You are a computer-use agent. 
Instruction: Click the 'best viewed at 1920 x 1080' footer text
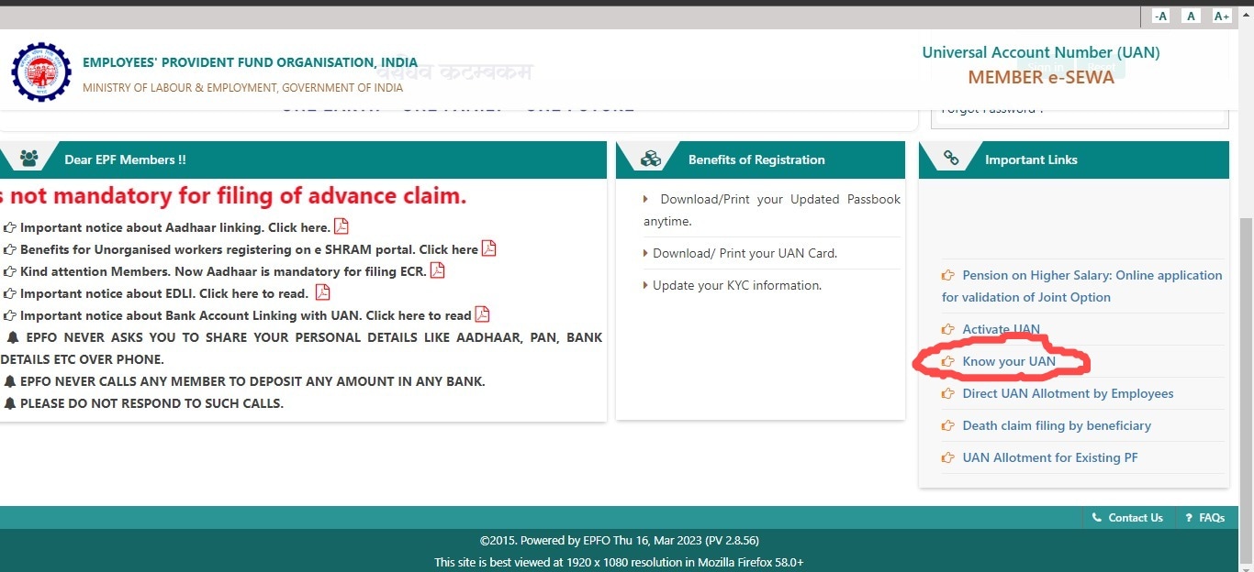[x=619, y=562]
